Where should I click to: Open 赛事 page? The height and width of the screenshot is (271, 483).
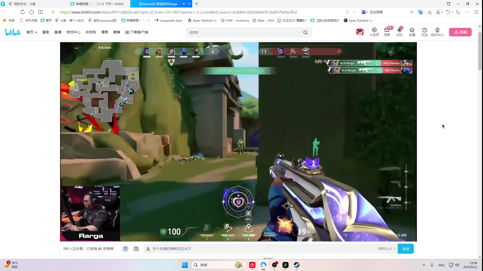[117, 32]
